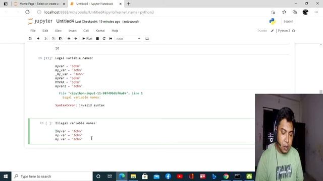Run the selected cell
The width and height of the screenshot is (323, 181).
coord(87,39)
